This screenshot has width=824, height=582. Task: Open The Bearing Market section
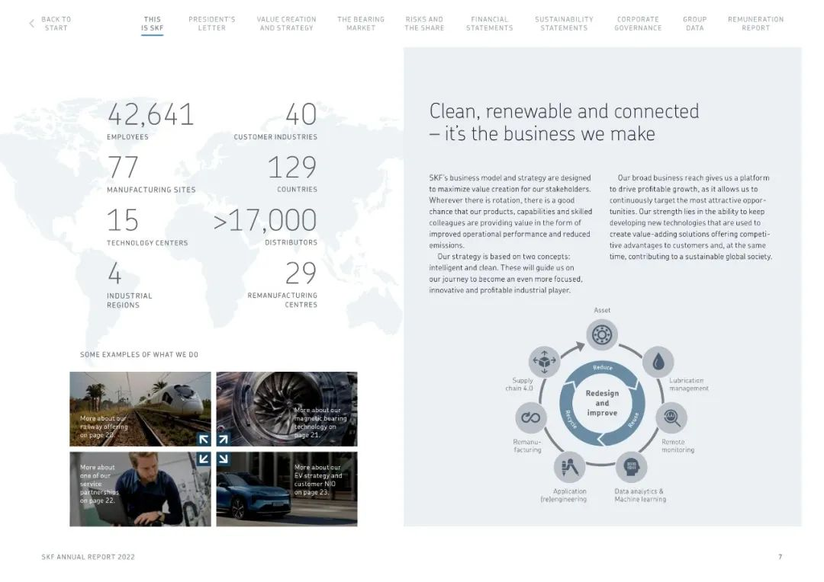pos(361,24)
